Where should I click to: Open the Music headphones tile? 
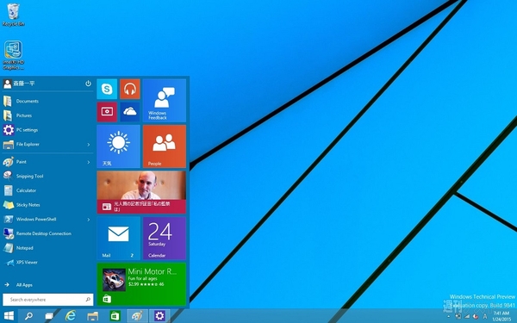point(130,89)
